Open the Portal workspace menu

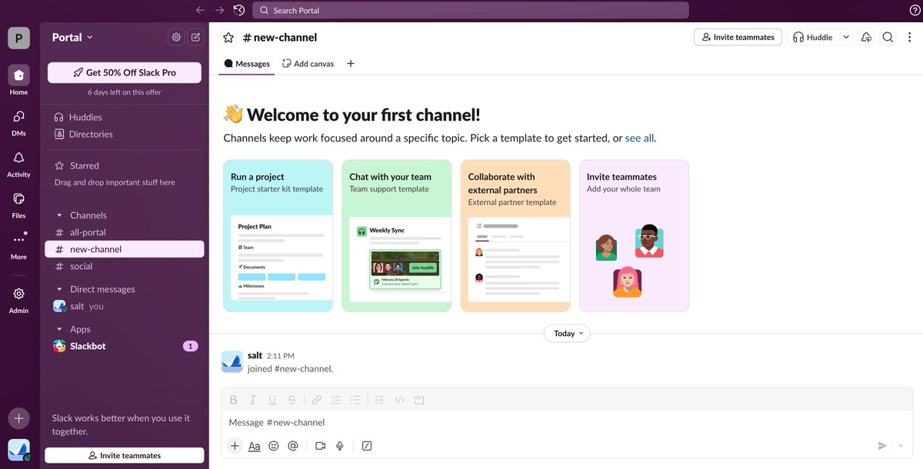pos(72,37)
